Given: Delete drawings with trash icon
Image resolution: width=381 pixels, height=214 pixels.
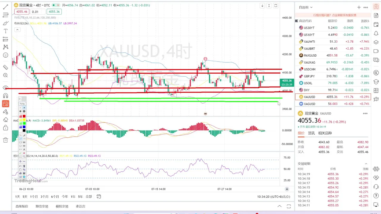Looking at the screenshot, I should pyautogui.click(x=5, y=140).
